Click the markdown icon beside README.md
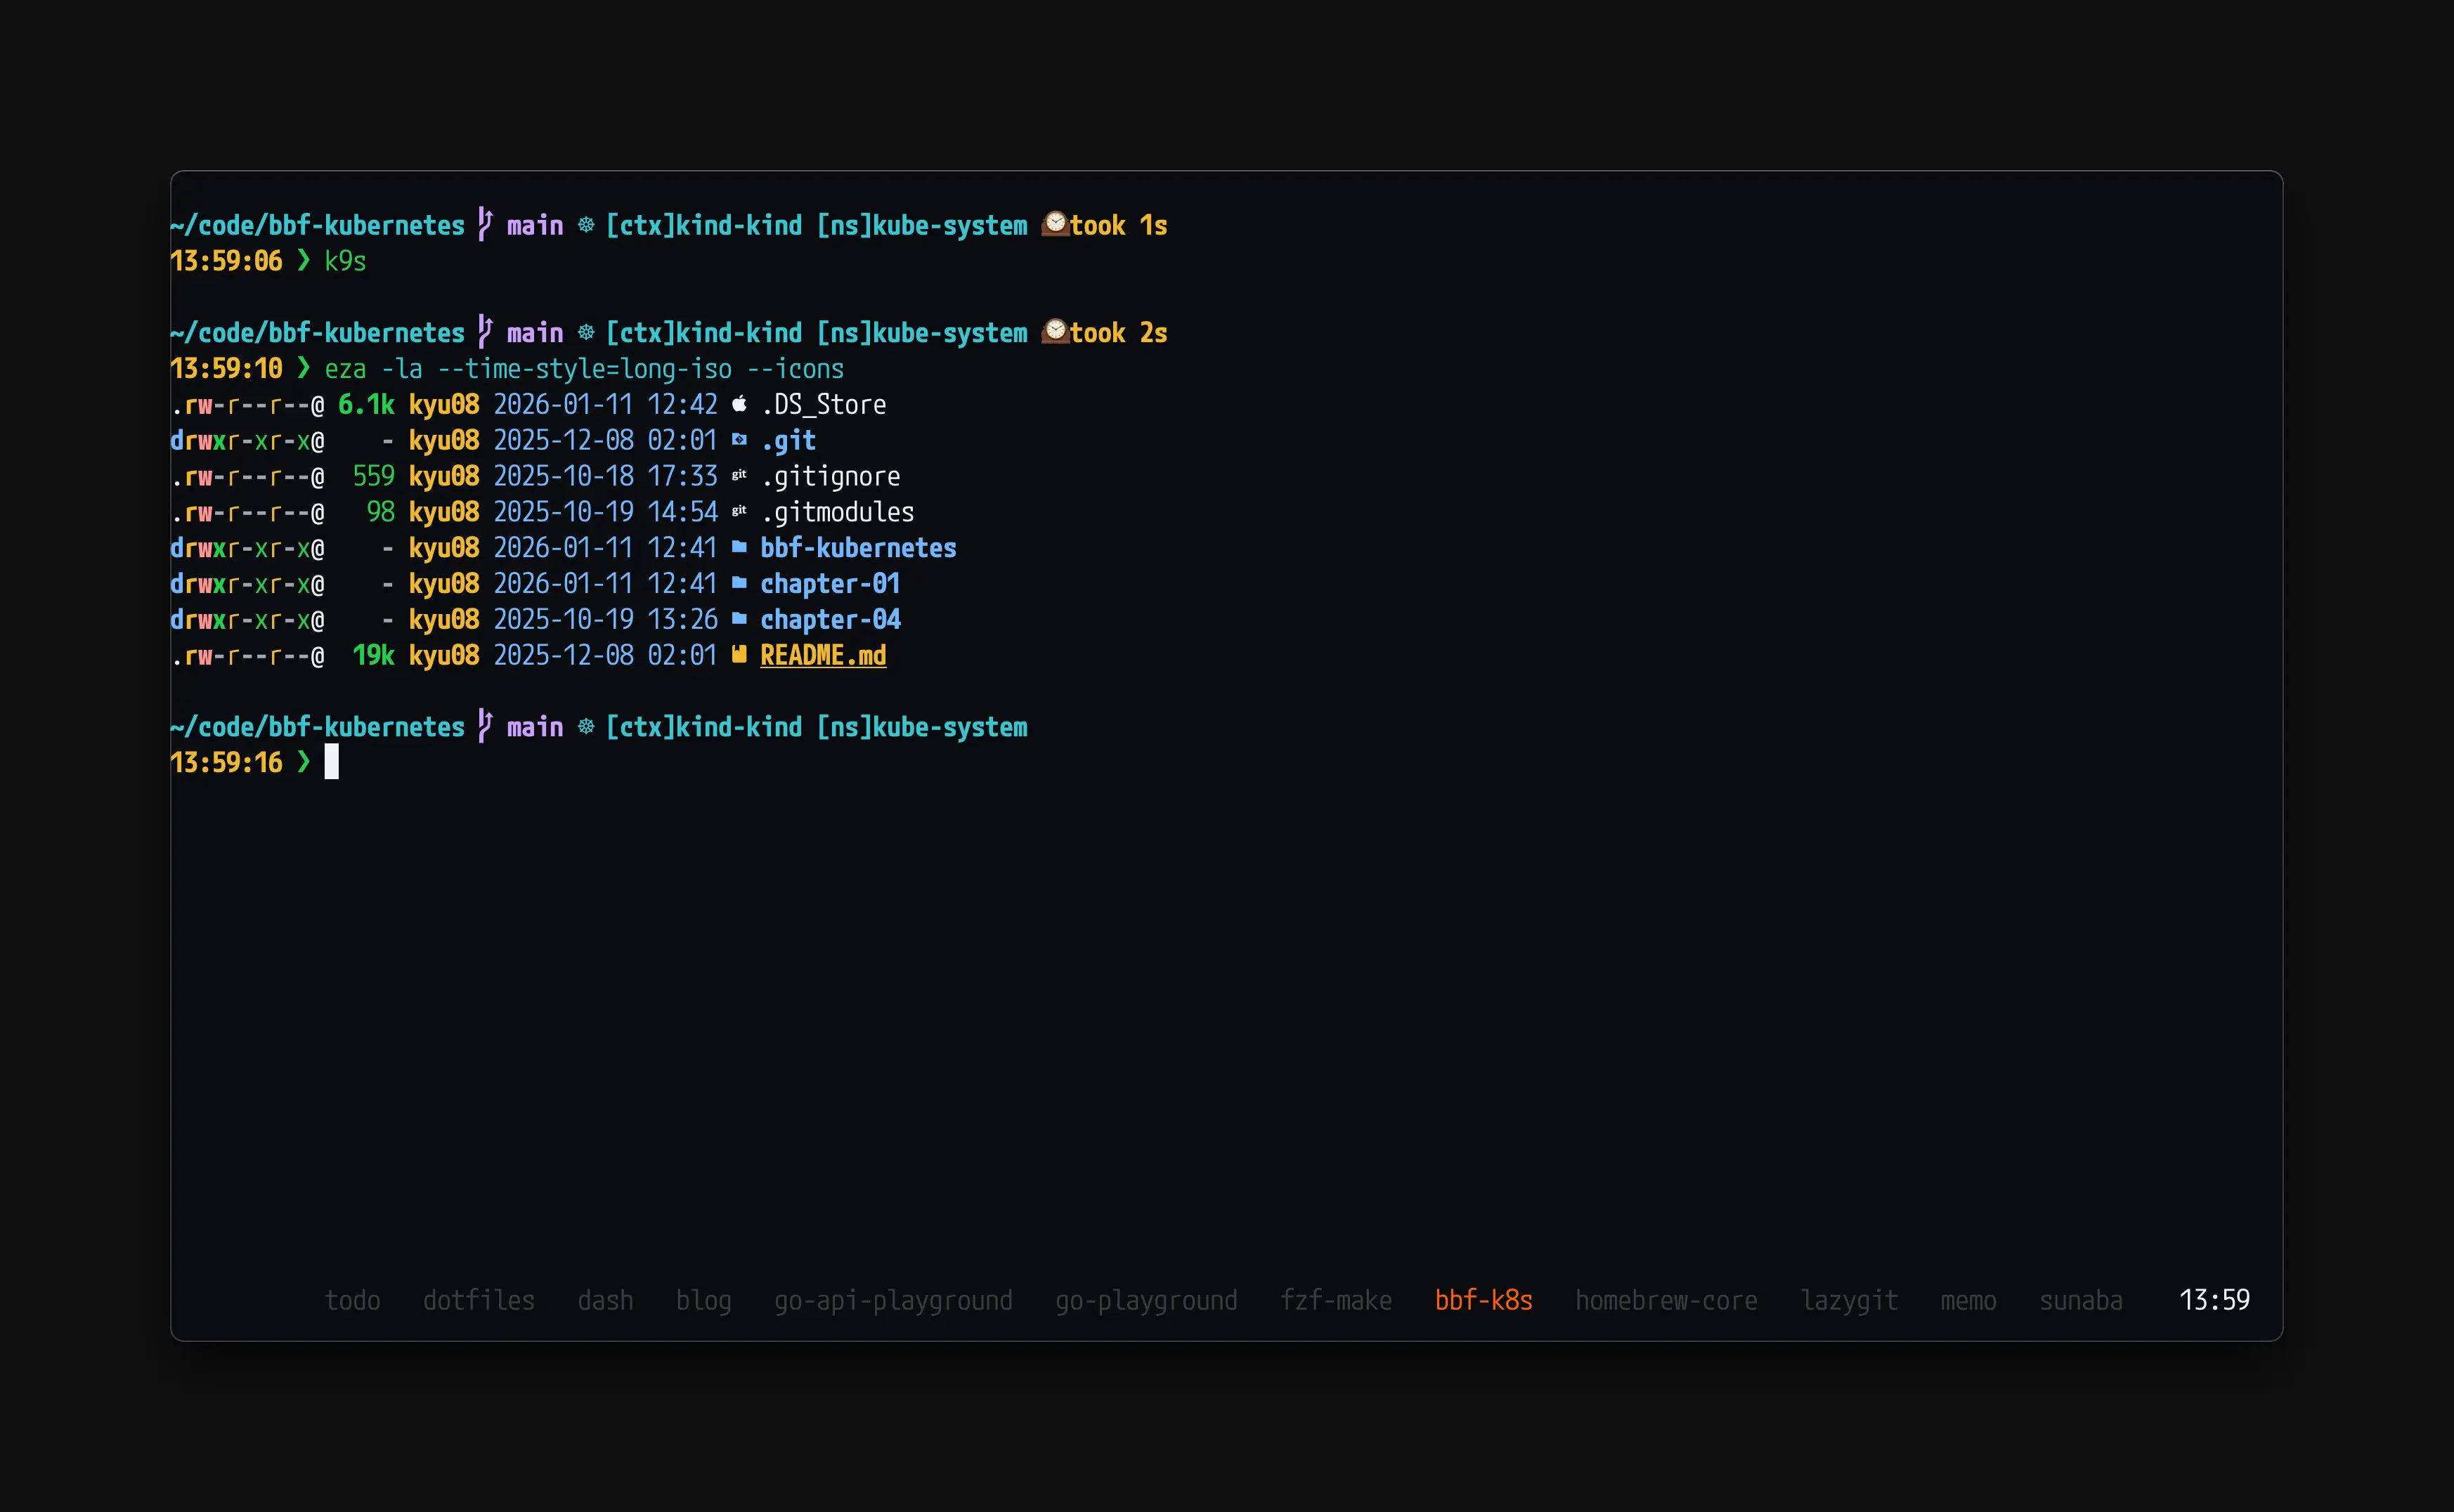 point(739,655)
